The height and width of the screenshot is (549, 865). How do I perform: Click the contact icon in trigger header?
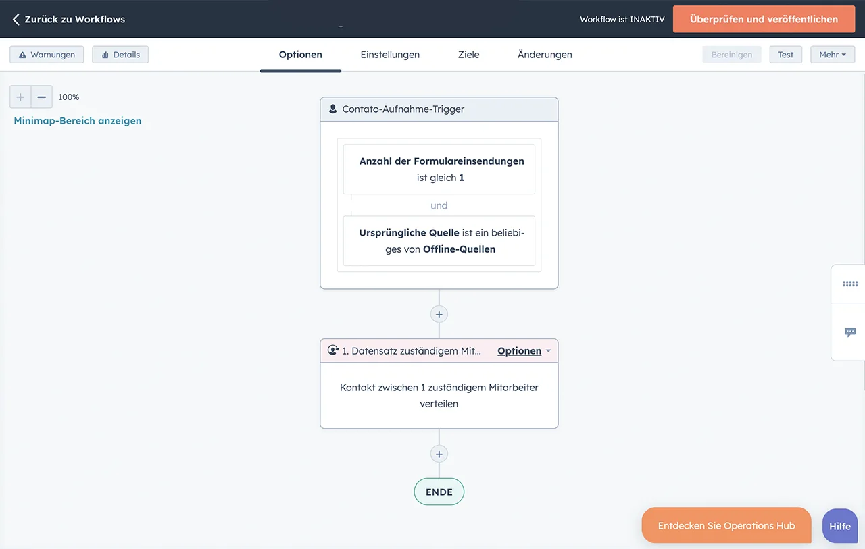[x=332, y=109]
